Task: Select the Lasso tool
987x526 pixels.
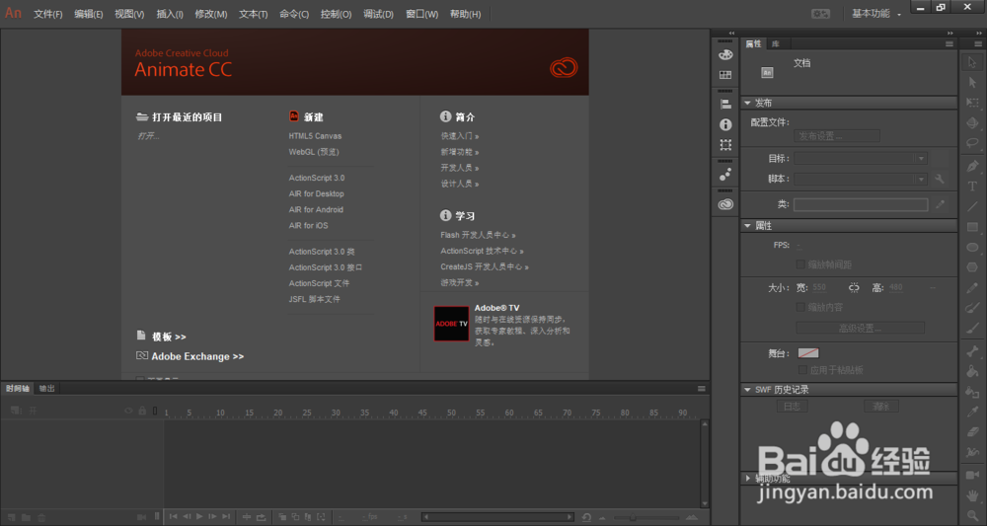Action: pos(972,143)
